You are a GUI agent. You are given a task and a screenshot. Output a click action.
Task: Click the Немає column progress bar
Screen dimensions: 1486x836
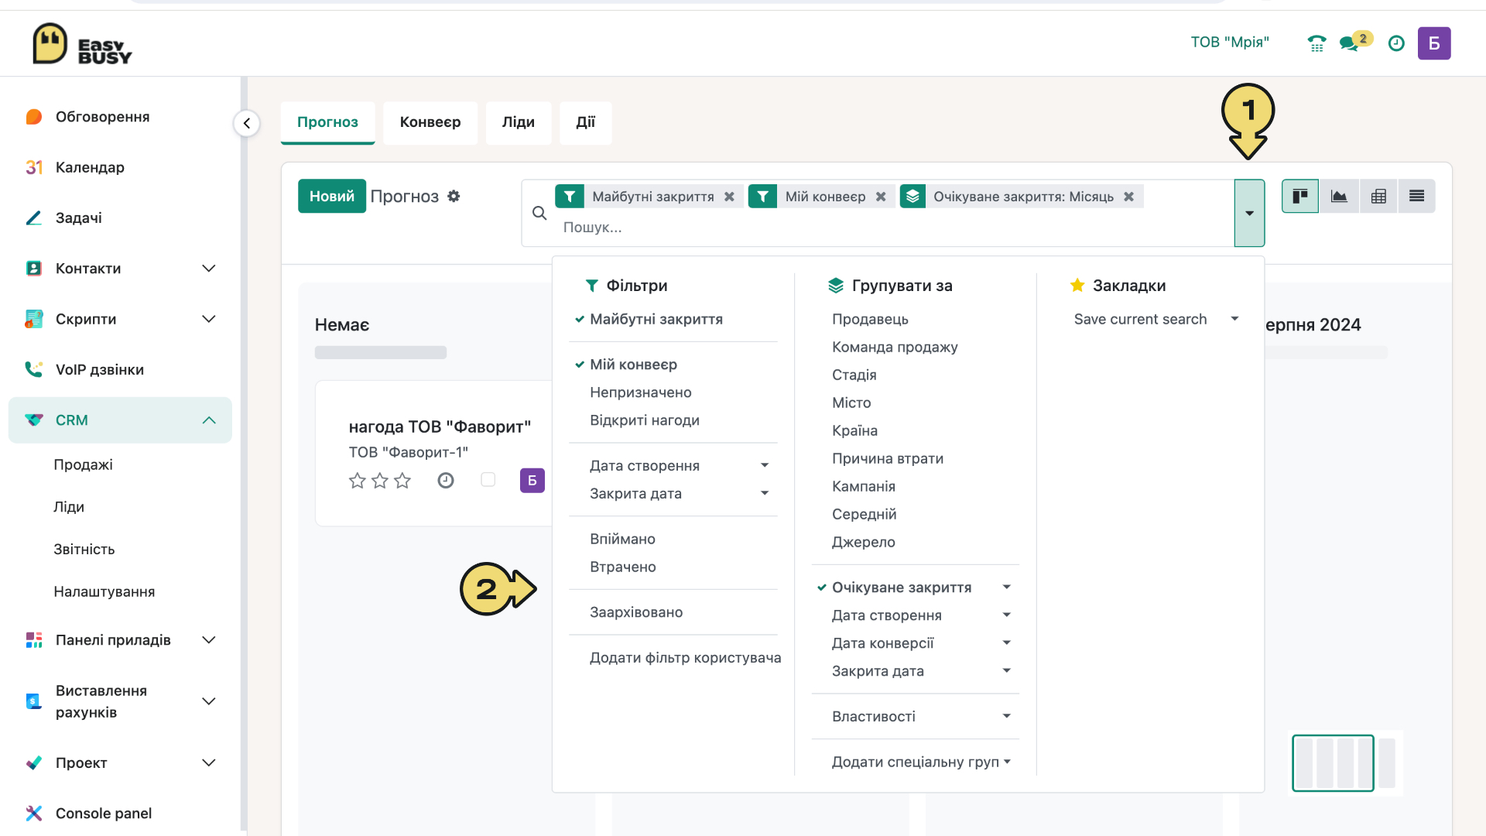coord(381,352)
